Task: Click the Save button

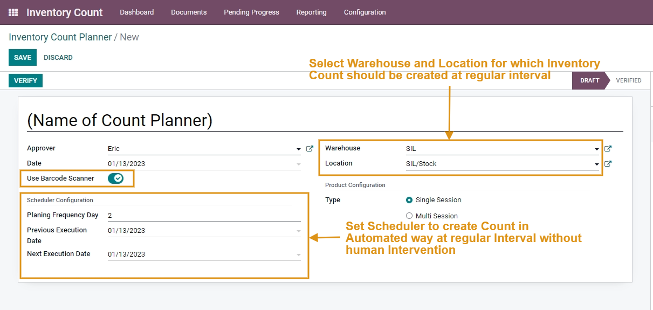Action: click(x=23, y=58)
